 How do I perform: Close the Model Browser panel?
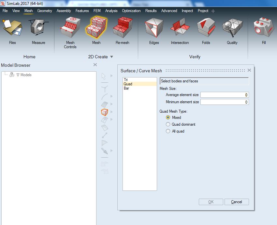(95, 65)
